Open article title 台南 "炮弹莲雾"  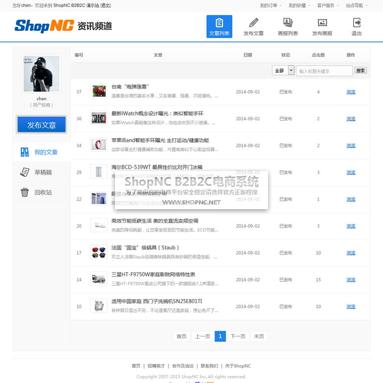130,87
